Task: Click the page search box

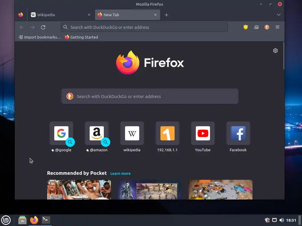Action: (x=150, y=96)
